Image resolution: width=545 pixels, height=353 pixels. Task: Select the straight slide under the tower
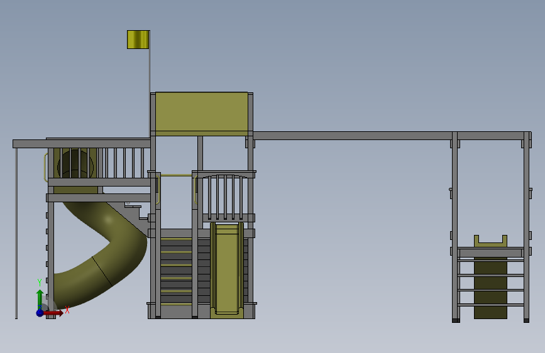[227, 269]
